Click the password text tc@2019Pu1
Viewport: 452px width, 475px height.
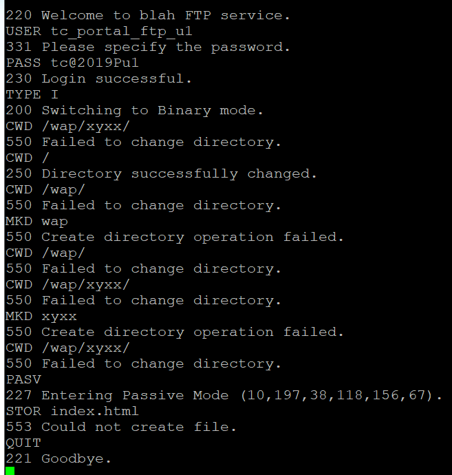pos(95,63)
